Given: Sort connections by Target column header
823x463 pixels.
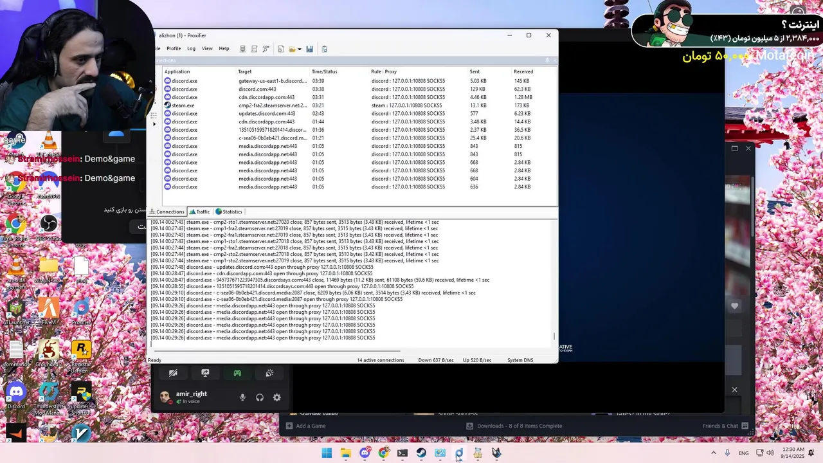Looking at the screenshot, I should point(244,71).
